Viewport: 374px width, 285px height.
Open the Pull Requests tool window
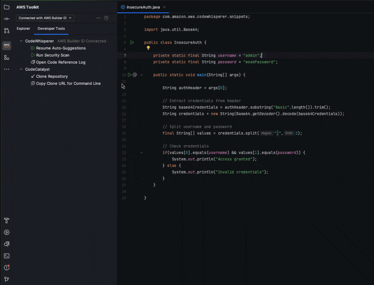coord(6,31)
